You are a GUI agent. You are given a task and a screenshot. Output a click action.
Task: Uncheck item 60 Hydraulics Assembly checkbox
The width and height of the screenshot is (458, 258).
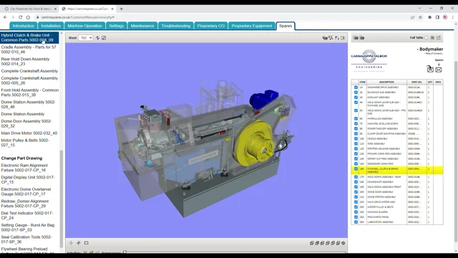point(356,118)
